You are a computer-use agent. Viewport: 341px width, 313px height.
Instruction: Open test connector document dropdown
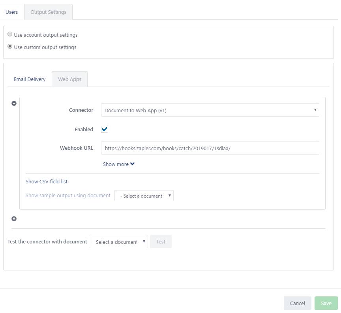pos(118,241)
